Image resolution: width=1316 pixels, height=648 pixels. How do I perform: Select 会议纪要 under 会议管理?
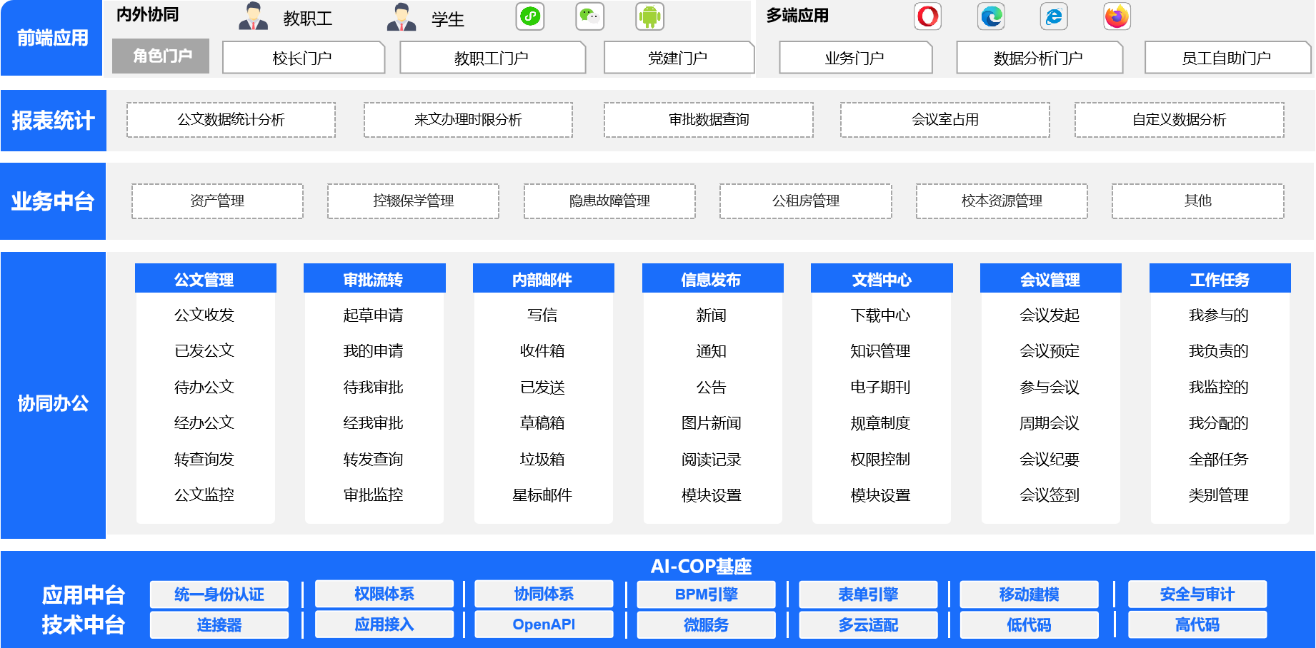[1050, 460]
